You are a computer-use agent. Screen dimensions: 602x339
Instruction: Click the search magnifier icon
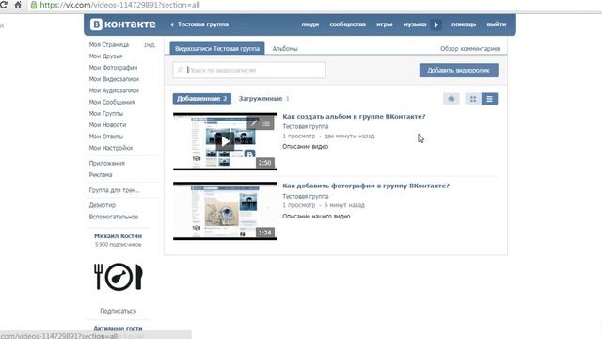[x=180, y=70]
